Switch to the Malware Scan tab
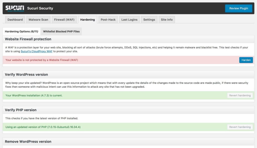This screenshot has width=257, height=148. click(x=38, y=19)
